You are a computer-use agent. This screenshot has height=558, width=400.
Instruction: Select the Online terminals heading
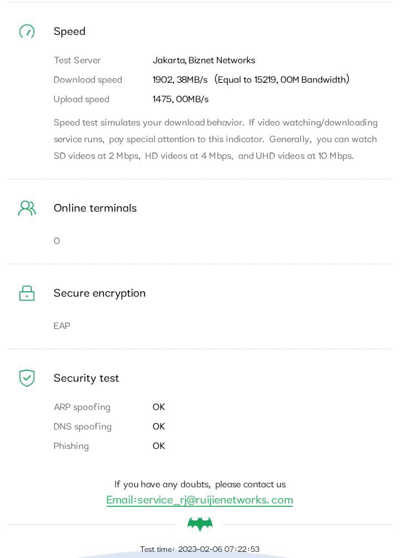click(x=95, y=208)
